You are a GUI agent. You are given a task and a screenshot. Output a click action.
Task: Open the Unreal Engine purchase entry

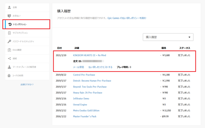pos(80,105)
